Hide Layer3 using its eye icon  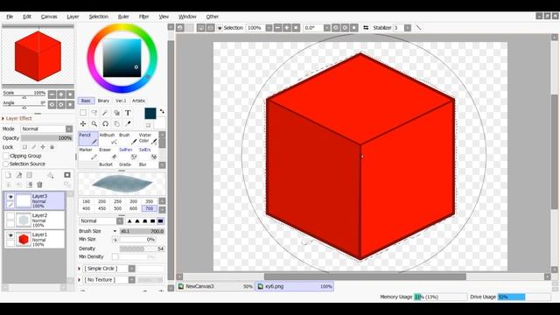point(10,196)
